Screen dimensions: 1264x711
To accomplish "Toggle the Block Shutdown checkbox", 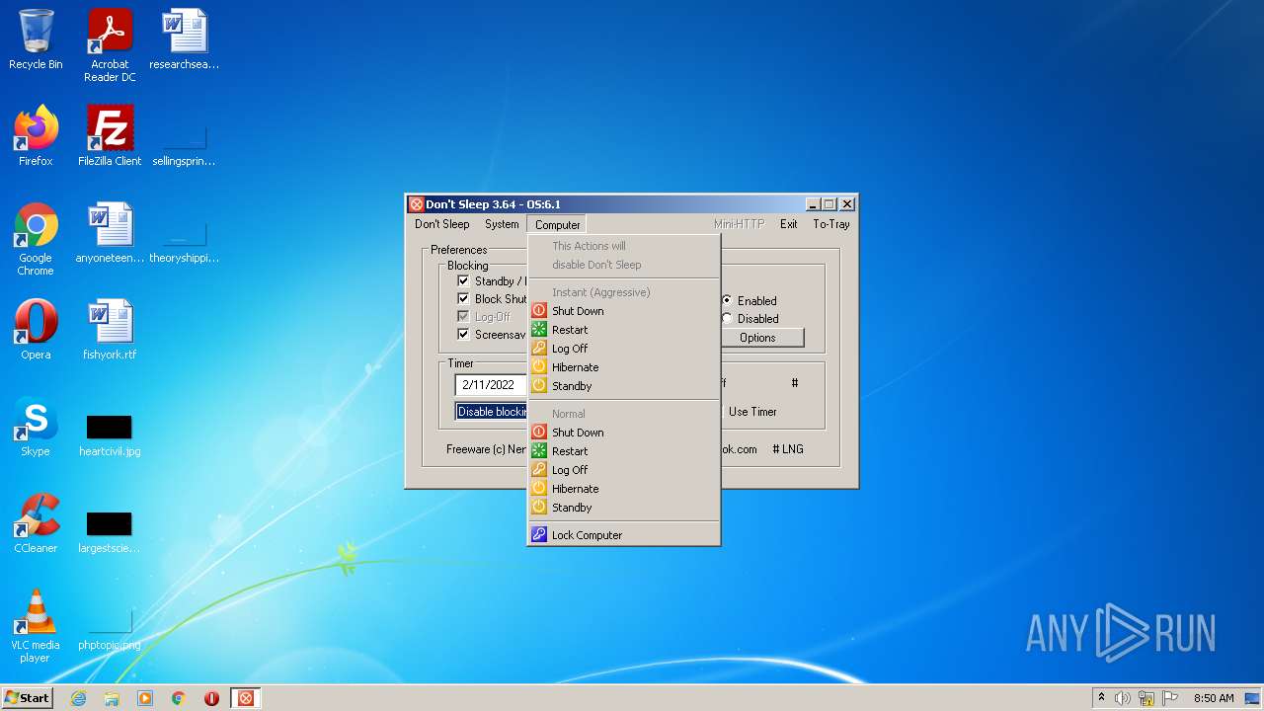I will pos(463,299).
